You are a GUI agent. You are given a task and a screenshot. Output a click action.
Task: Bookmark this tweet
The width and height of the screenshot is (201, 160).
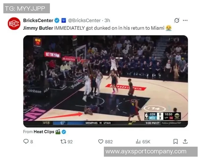pyautogui.click(x=176, y=141)
